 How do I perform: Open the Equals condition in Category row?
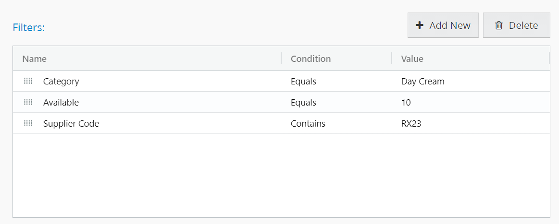(303, 82)
